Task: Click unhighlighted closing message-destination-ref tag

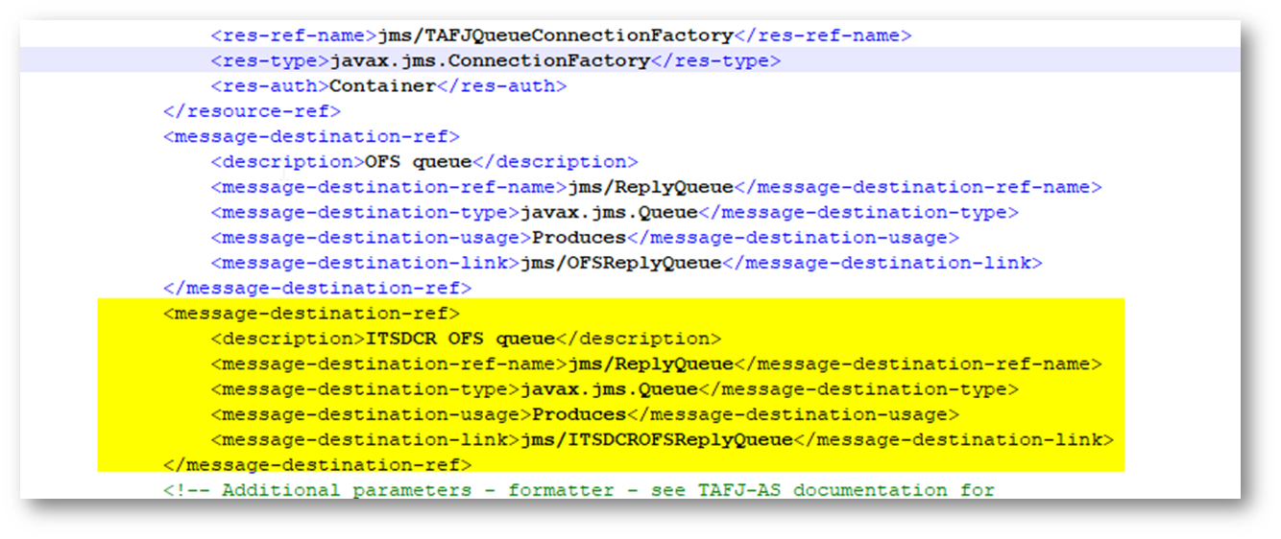Action: pos(317,287)
